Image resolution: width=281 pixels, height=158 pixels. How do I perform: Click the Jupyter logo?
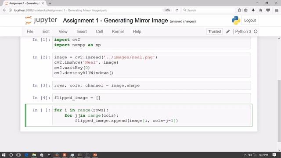coord(41,20)
